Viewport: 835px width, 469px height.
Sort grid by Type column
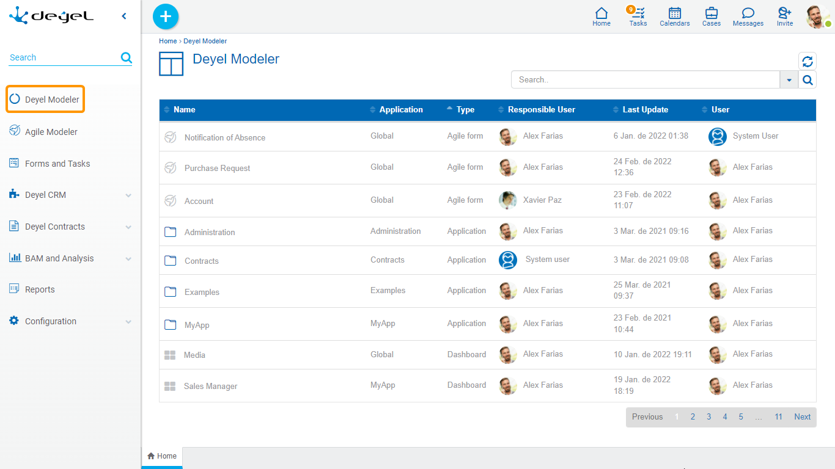point(465,110)
